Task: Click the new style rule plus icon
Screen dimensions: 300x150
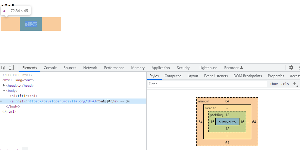Action: tap(295, 84)
